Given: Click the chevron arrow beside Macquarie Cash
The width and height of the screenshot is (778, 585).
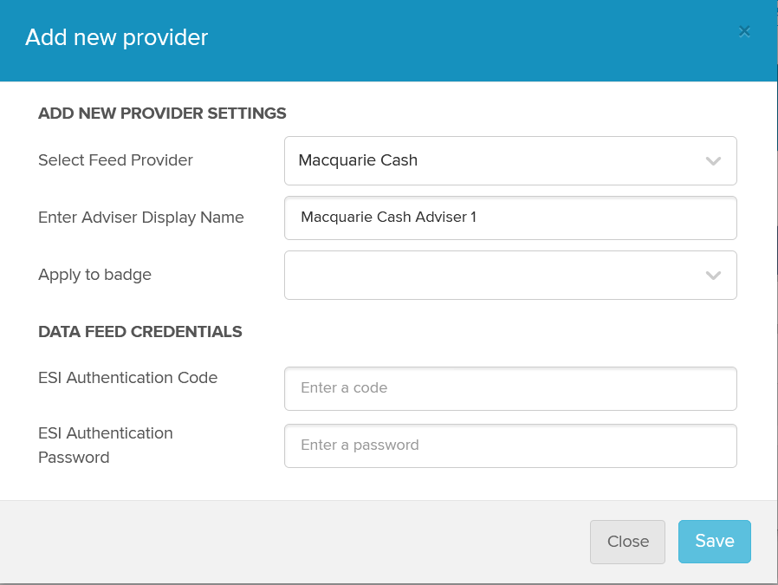Looking at the screenshot, I should coord(713,160).
